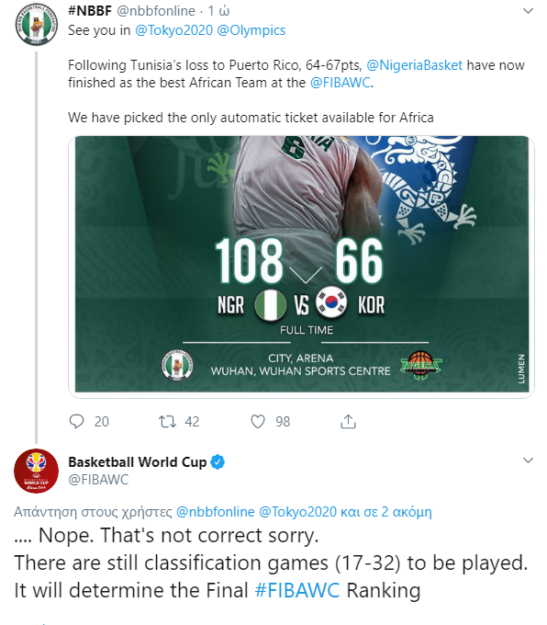Retweet the NBBF tweet with 42 retweets
Viewport: 547px width, 625px height.
(x=167, y=421)
